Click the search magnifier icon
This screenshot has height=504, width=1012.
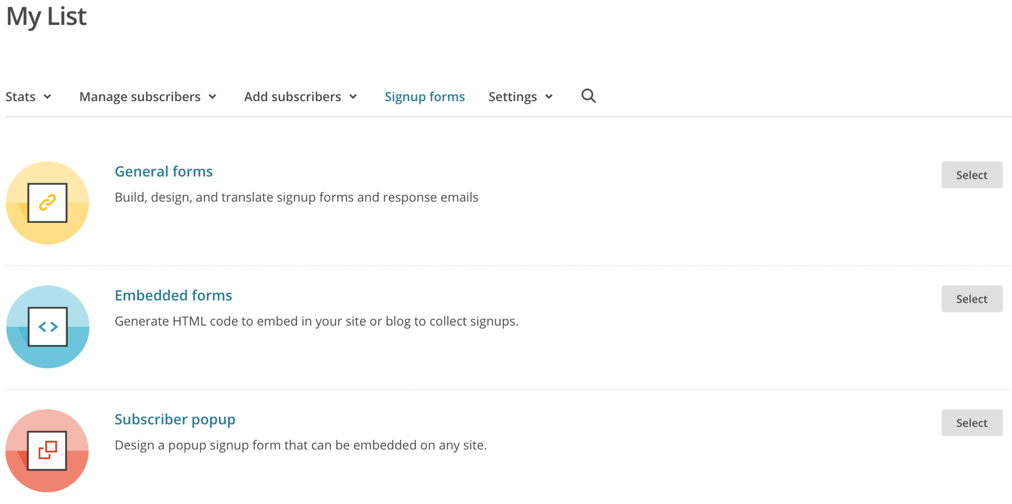588,96
